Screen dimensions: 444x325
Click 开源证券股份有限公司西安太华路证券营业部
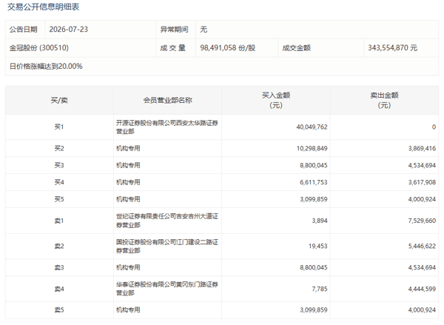click(167, 127)
